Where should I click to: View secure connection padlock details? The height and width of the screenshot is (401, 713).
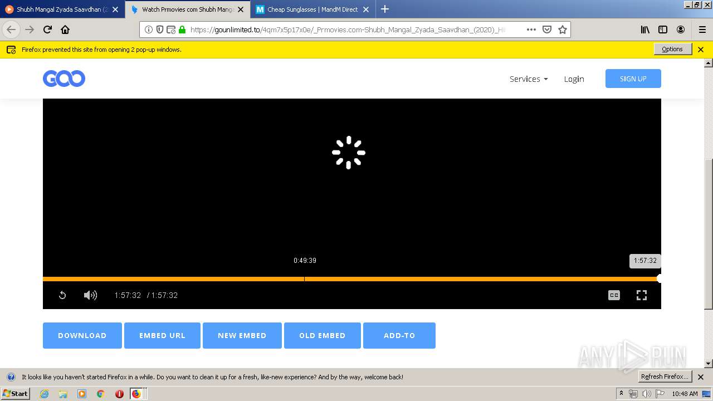pos(182,30)
